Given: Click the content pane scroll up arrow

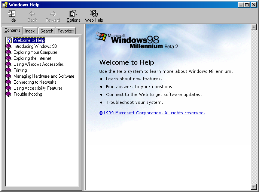Looking at the screenshot, I should 254,27.
